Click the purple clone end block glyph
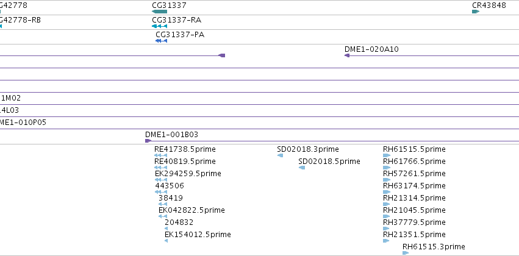This screenshot has width=519, height=256. 222,55
